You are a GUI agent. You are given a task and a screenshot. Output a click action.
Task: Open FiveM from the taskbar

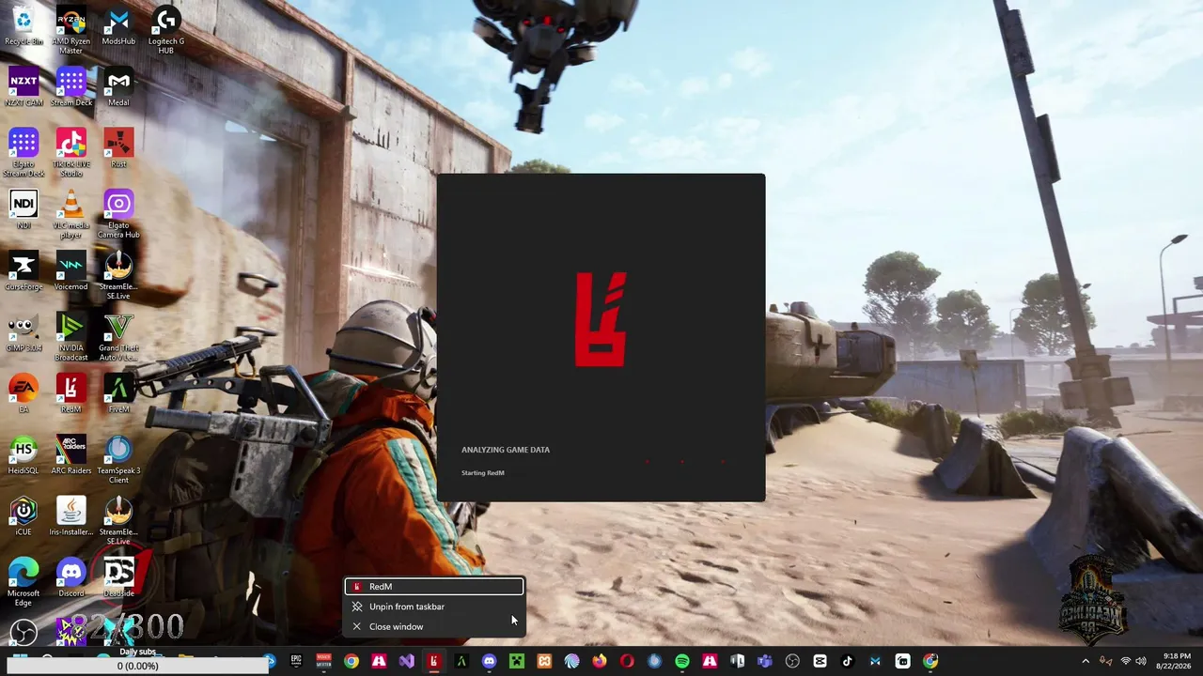(461, 661)
